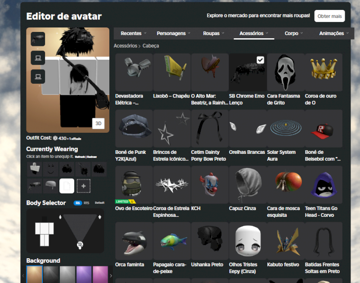
Task: Open the Personagens dropdown tab
Action: [x=173, y=33]
